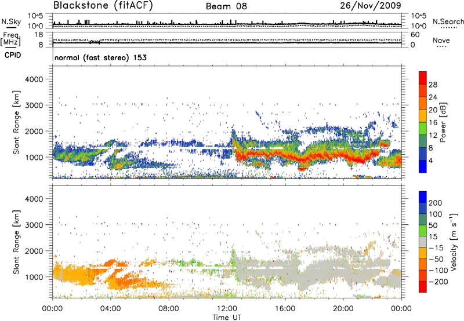464x321 pixels.
Task: Click the '24' tick on power colorbar
Action: point(433,97)
